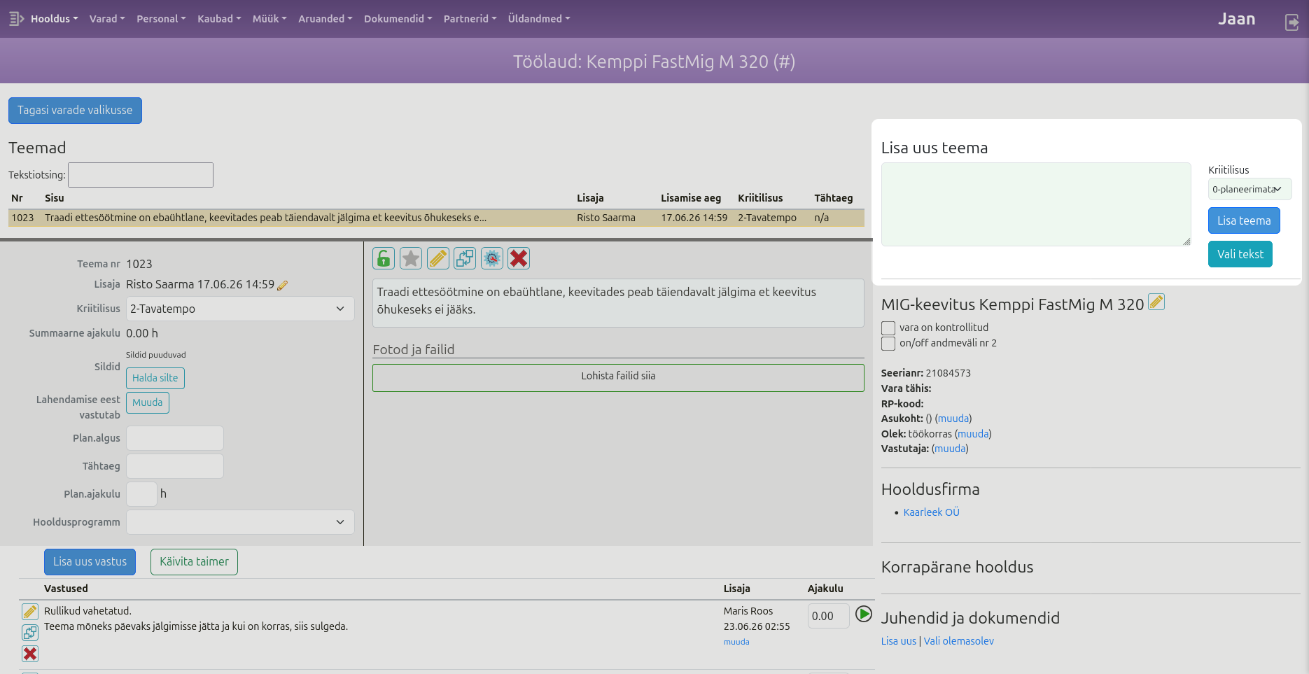Open the Personal menu
The image size is (1309, 674).
point(161,19)
